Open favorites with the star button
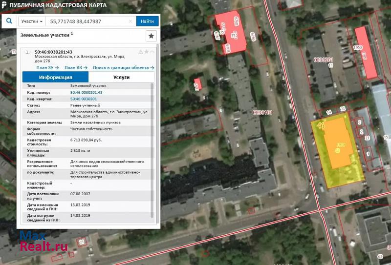This screenshot has height=265, width=391. [x=151, y=36]
